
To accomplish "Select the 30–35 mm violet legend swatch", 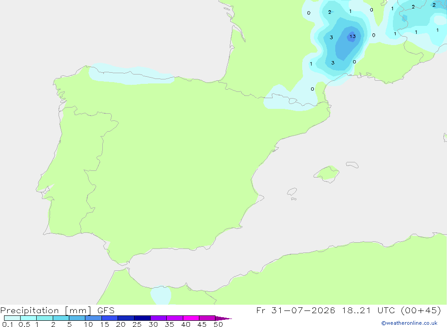I will [158, 318].
